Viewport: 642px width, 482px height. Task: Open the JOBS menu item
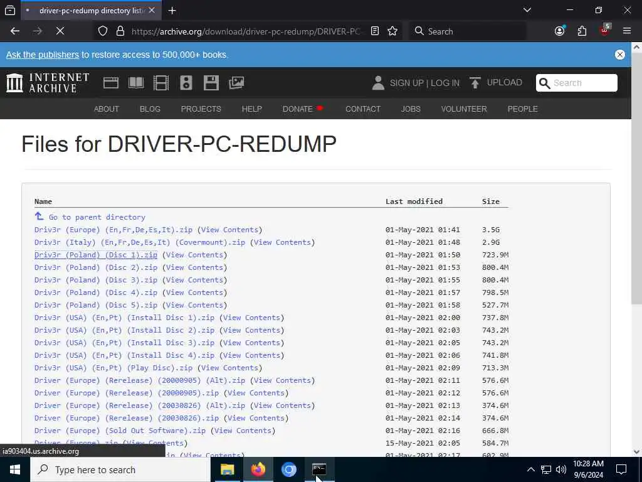click(411, 109)
